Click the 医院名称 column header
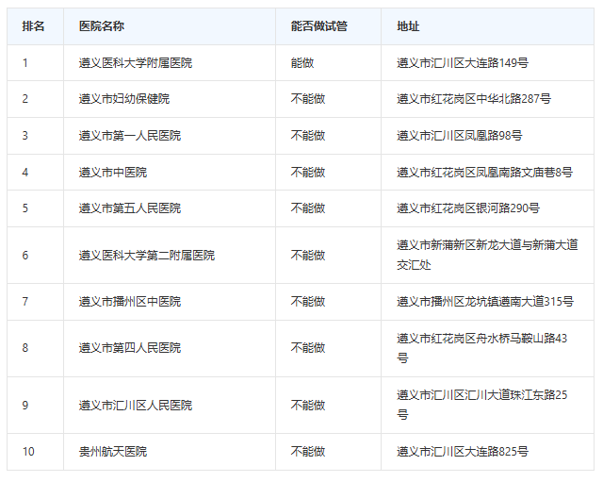 102,26
